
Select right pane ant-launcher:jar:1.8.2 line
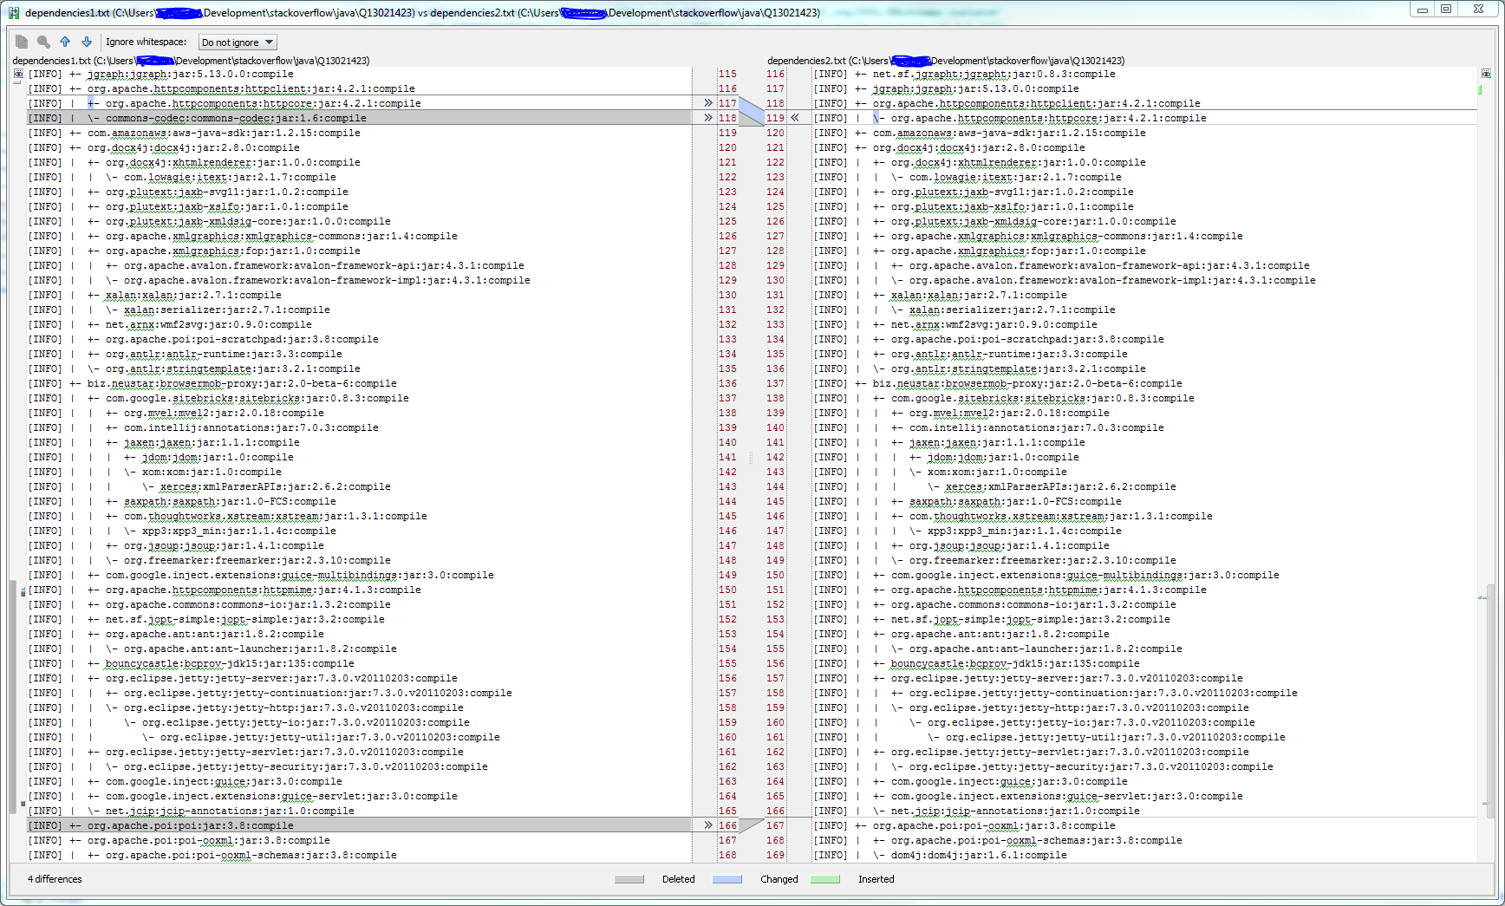coord(1144,649)
